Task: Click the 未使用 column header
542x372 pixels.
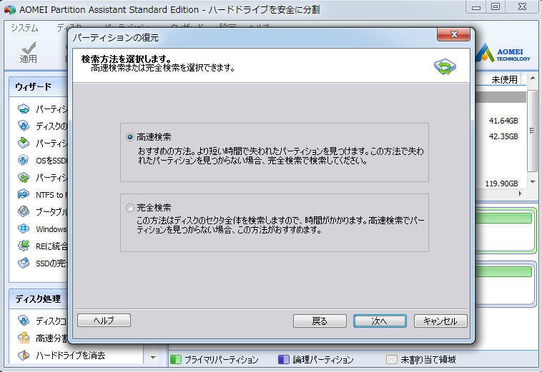Action: click(x=504, y=80)
